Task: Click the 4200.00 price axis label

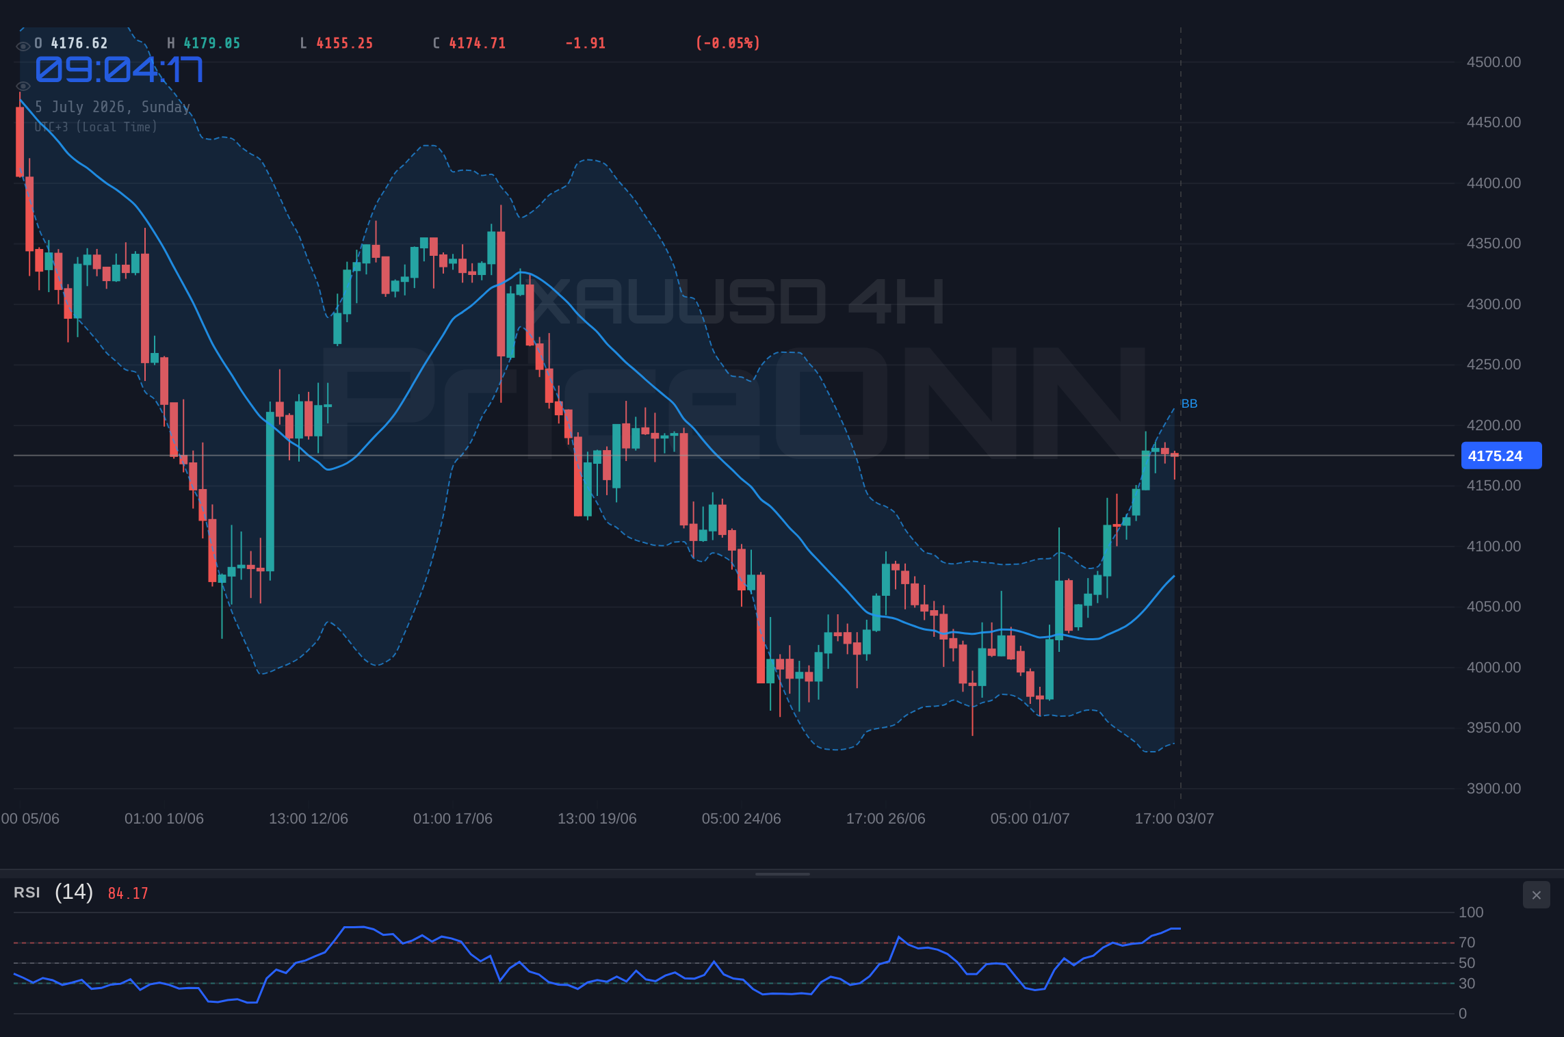Action: click(x=1494, y=425)
